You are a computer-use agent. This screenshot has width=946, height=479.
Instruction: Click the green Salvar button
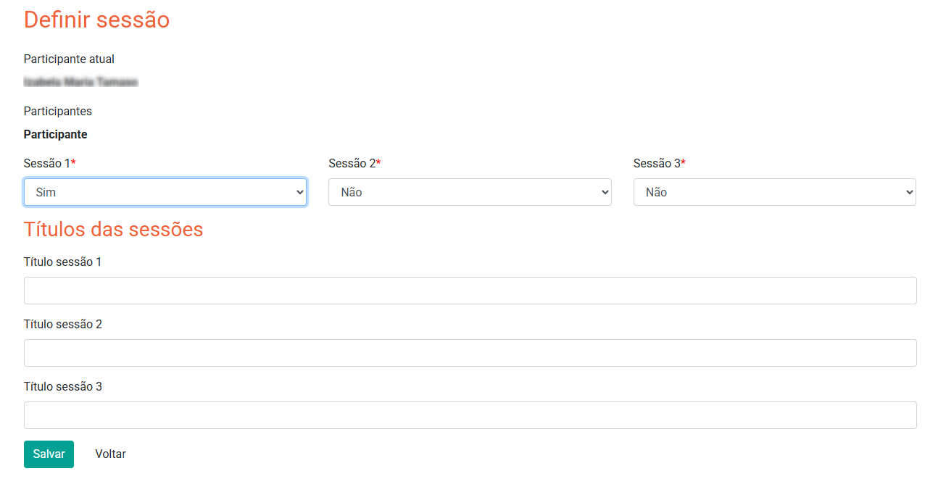pos(49,454)
